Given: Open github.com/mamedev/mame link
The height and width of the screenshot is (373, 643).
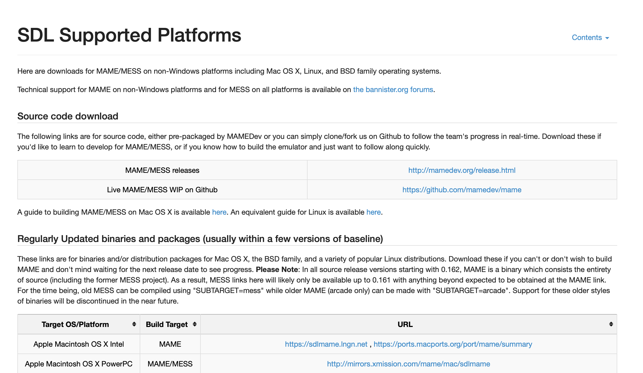Looking at the screenshot, I should (462, 190).
